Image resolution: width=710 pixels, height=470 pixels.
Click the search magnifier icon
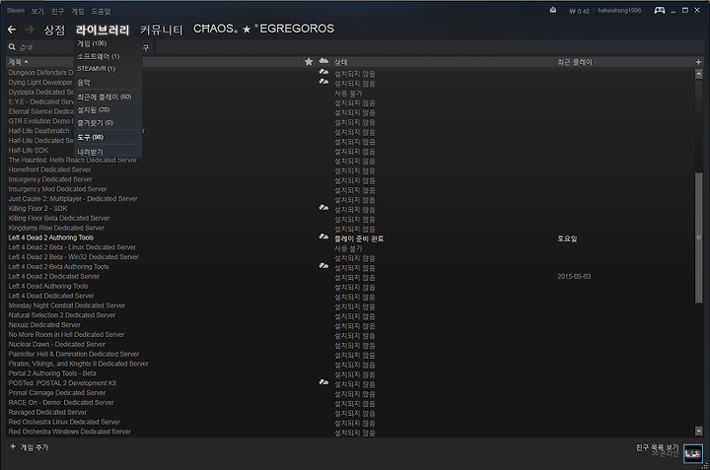(12, 47)
